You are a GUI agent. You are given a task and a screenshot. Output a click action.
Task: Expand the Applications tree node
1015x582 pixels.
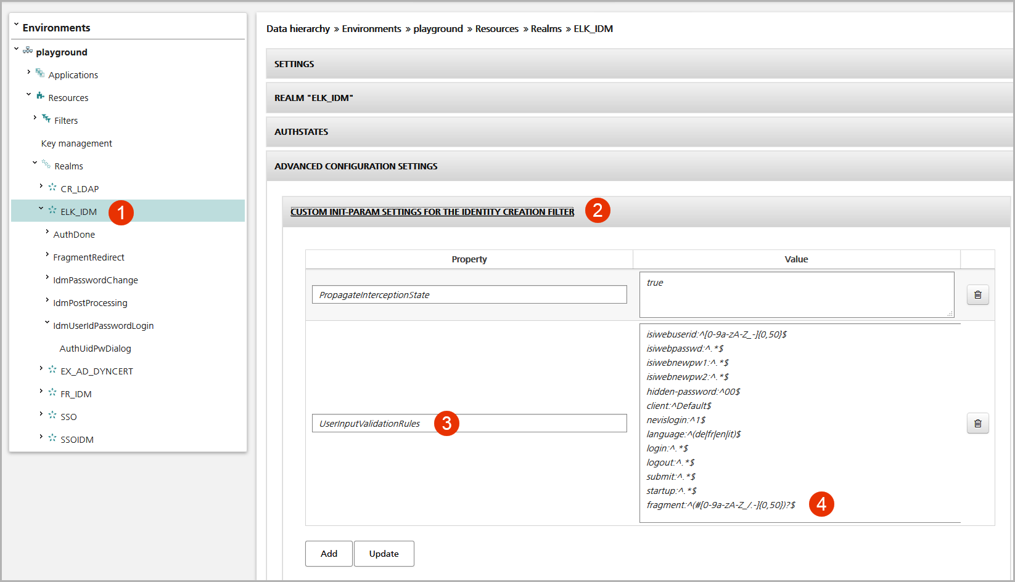[29, 72]
